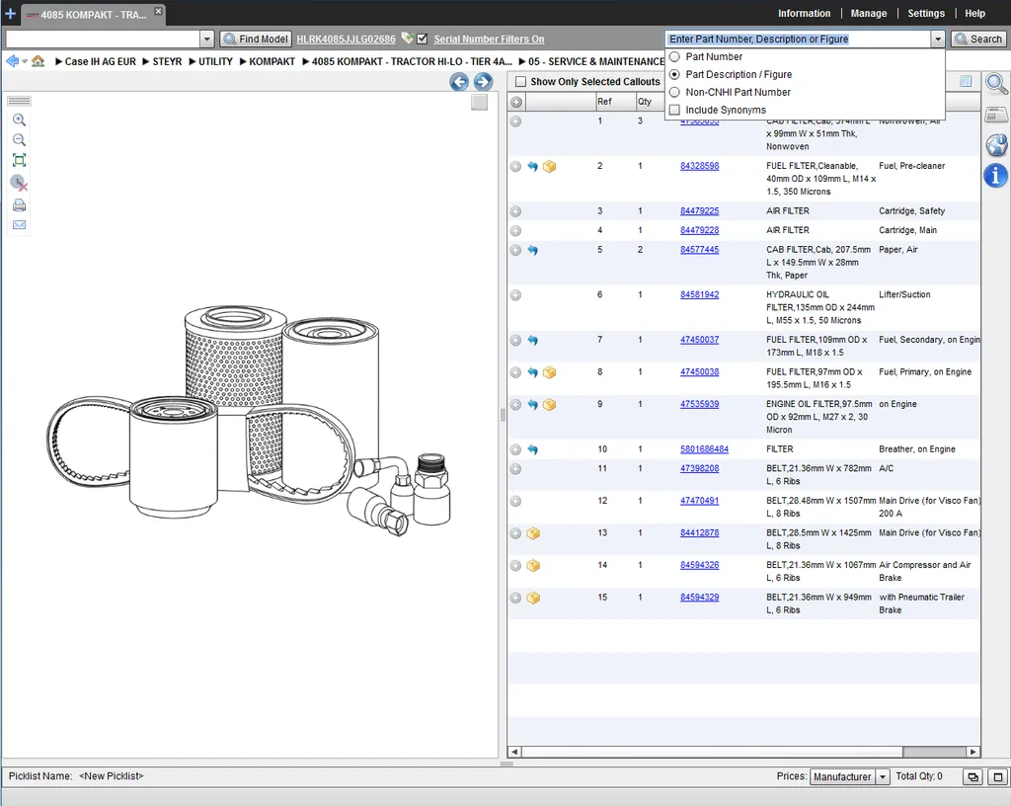Click the home icon in breadcrumb
Image resolution: width=1011 pixels, height=806 pixels.
[x=39, y=61]
